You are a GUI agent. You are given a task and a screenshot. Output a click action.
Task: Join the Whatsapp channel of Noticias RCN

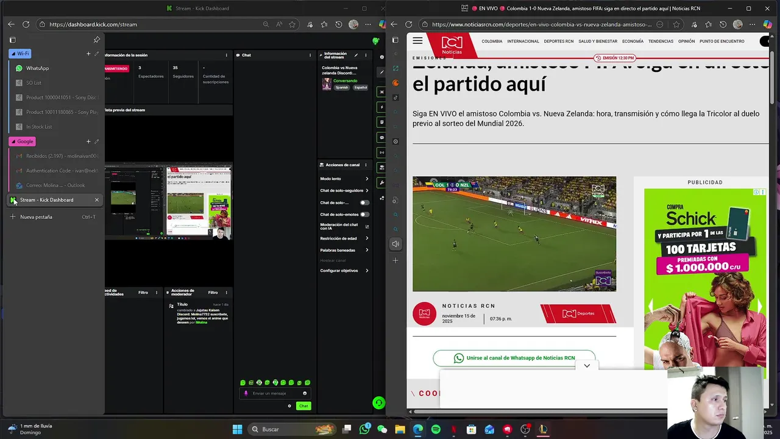[514, 358]
